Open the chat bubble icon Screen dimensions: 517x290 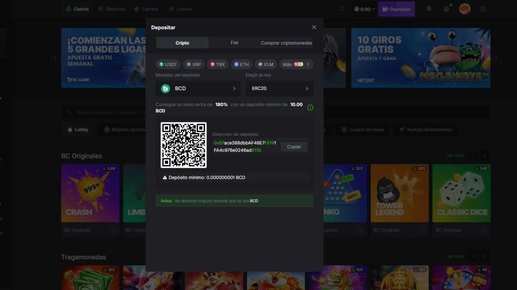point(447,9)
